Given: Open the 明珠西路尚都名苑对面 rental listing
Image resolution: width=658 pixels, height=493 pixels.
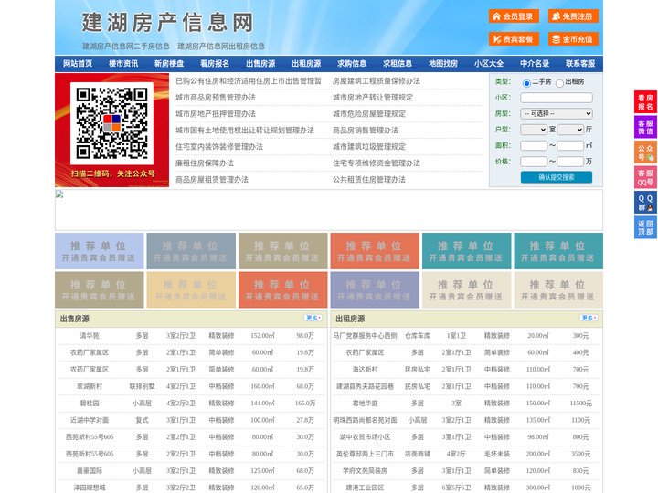Looking at the screenshot, I should pyautogui.click(x=365, y=420).
